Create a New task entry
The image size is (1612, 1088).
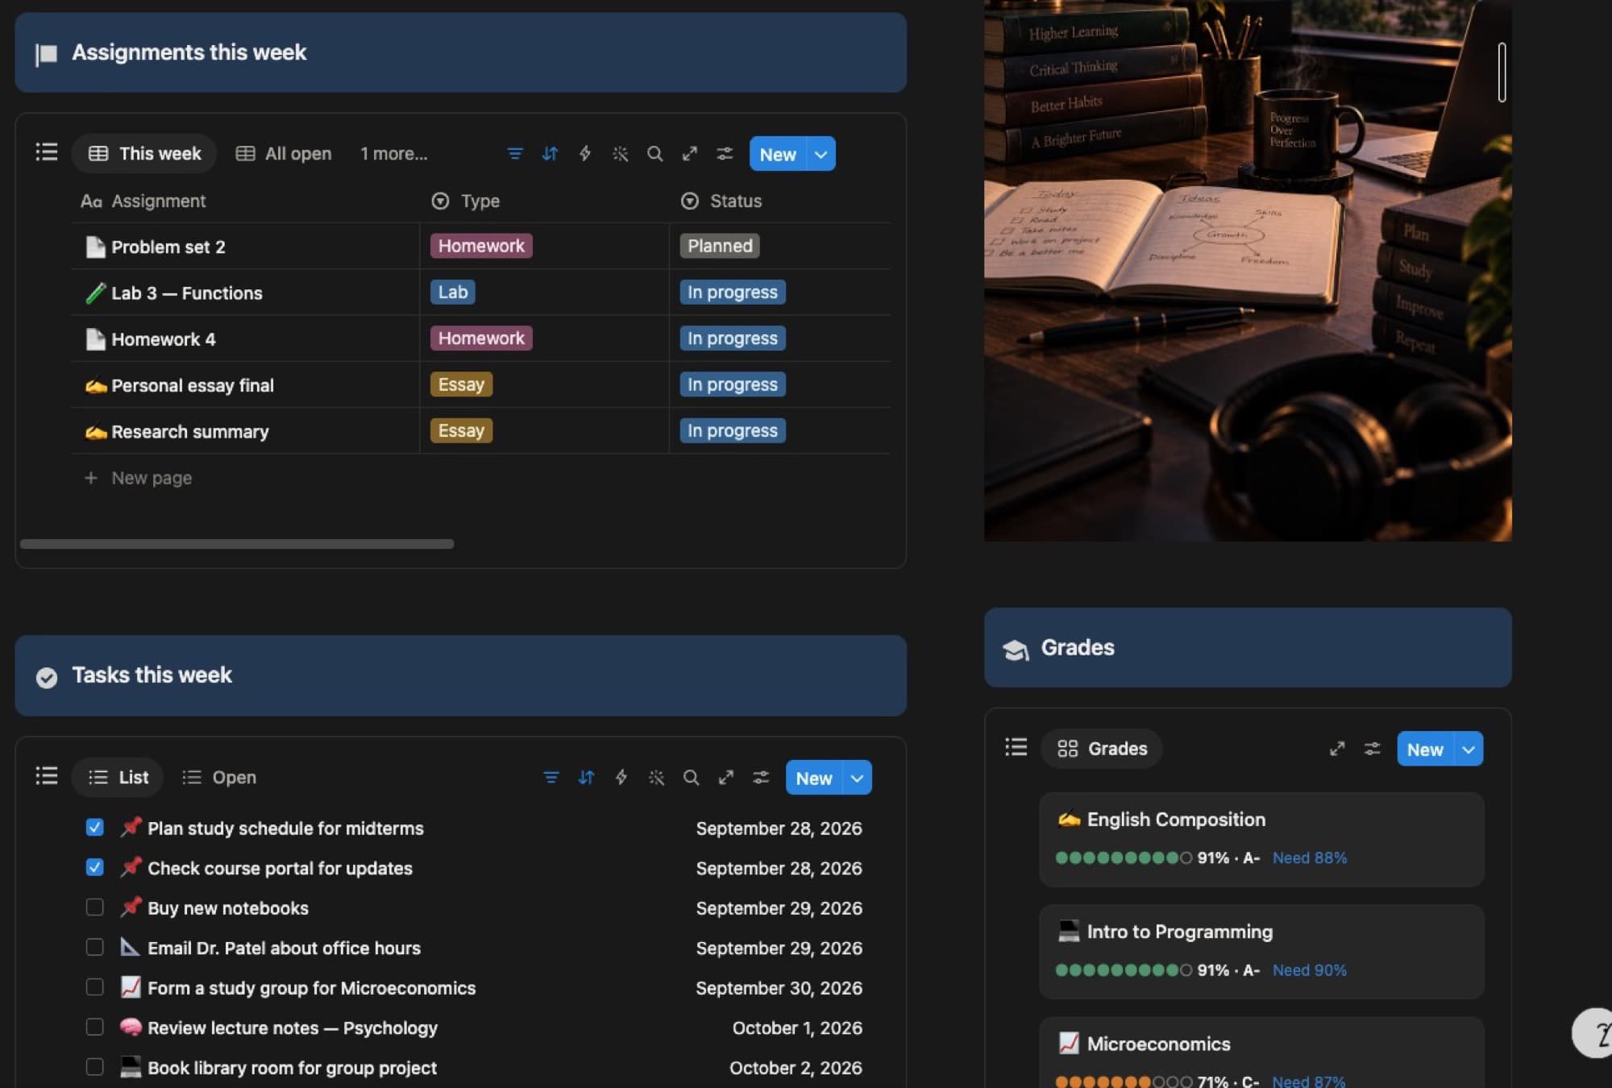coord(814,778)
